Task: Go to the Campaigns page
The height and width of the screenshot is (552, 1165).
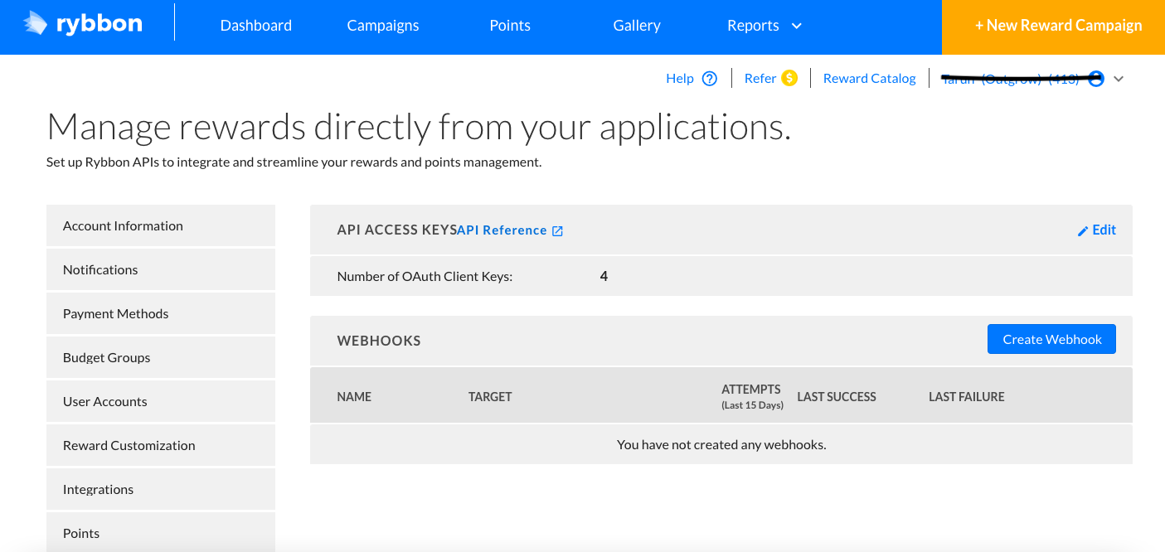Action: [x=382, y=26]
